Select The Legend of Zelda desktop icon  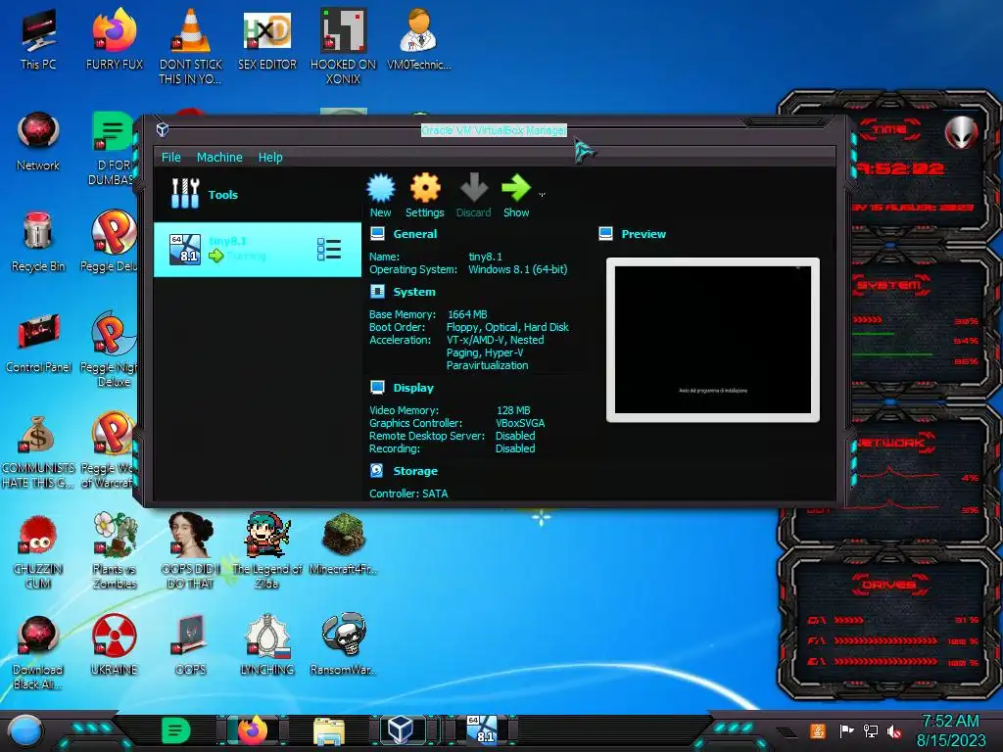coord(267,550)
